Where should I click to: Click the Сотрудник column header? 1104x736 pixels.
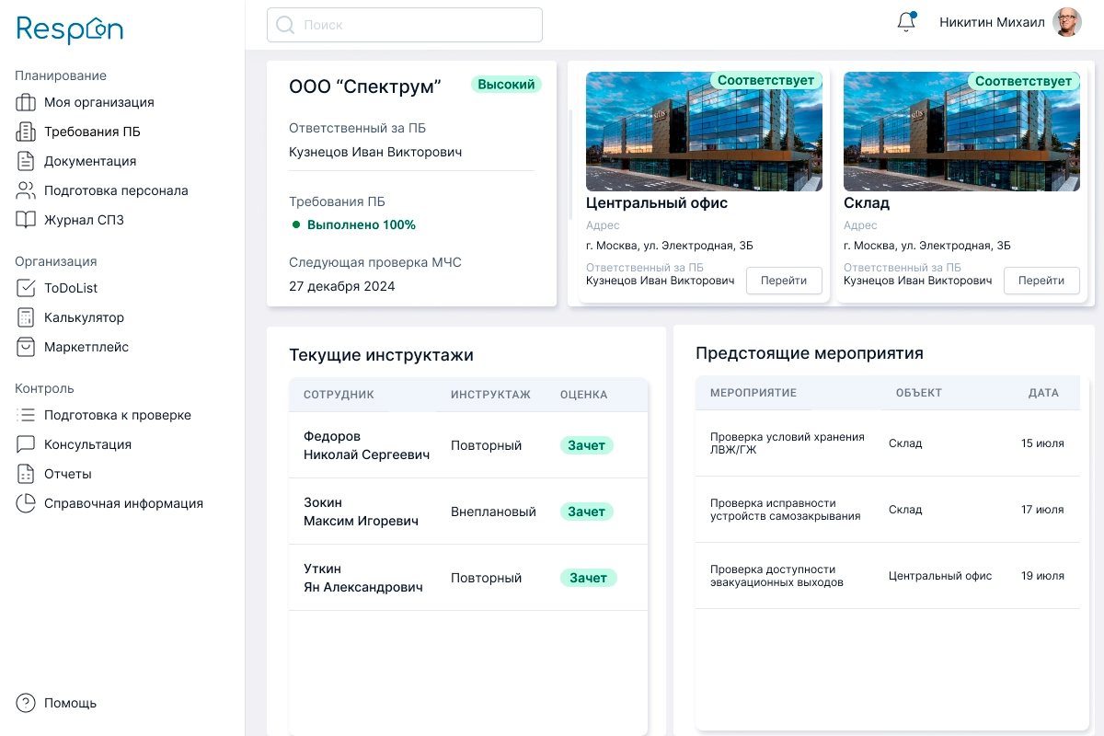pos(339,395)
